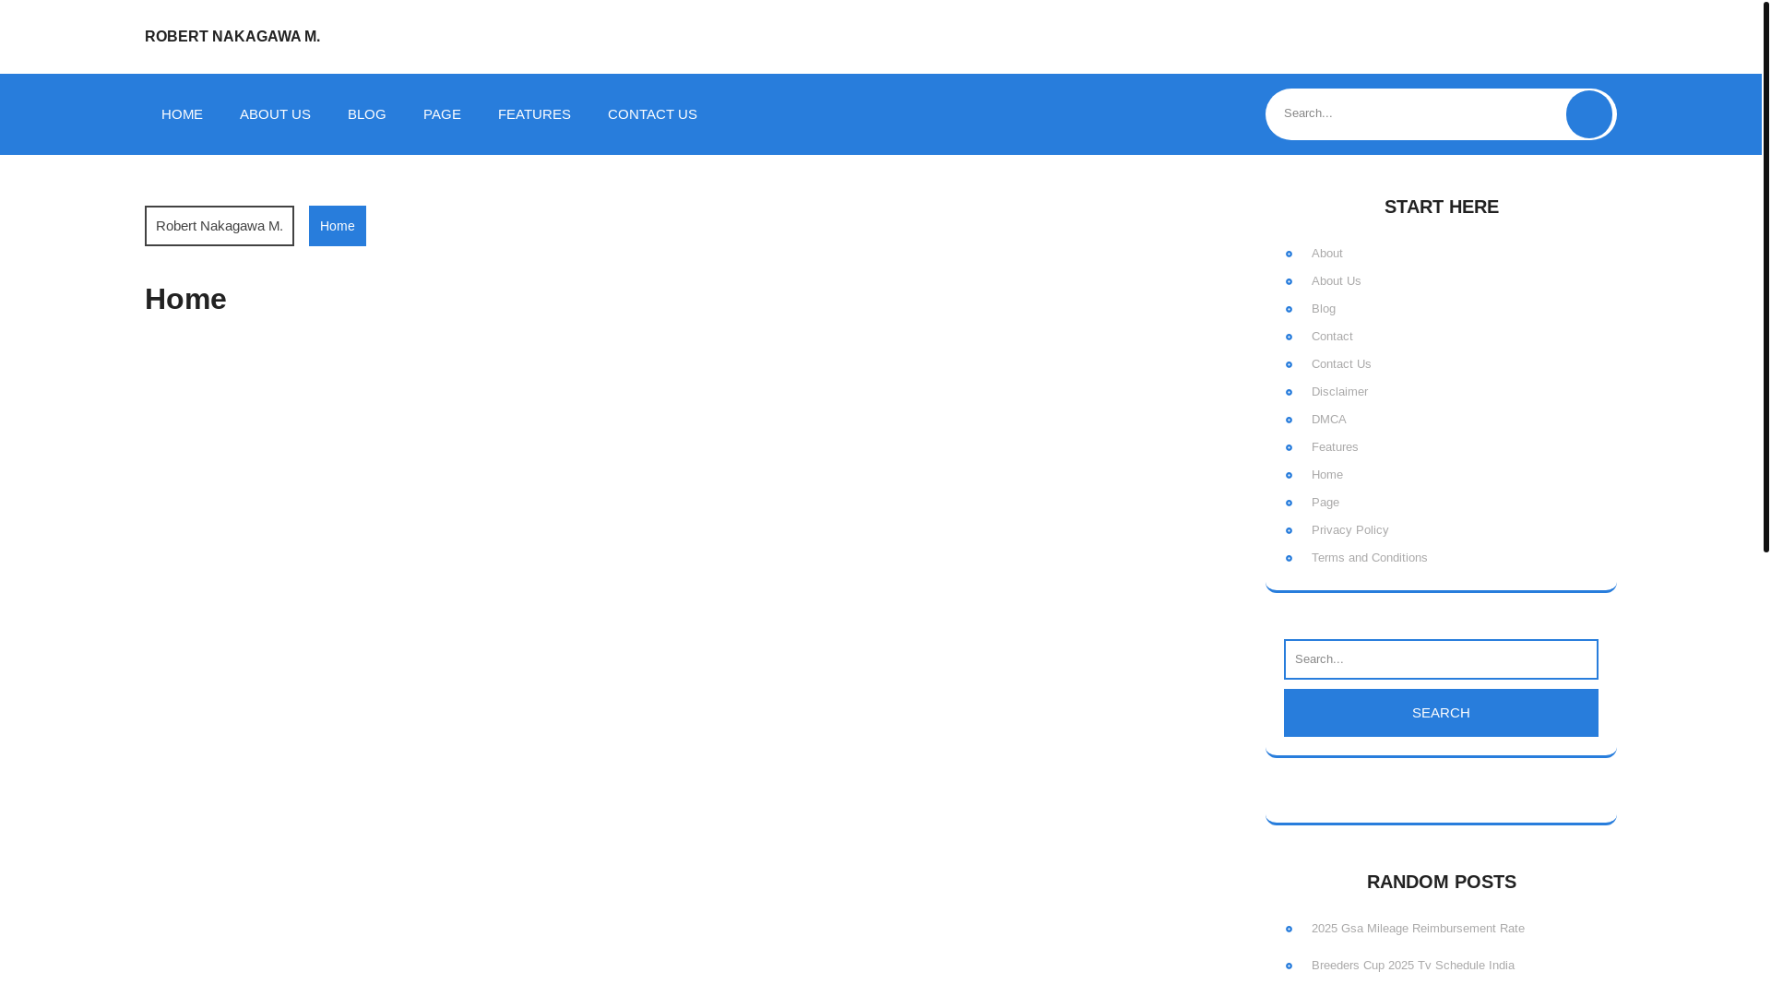This screenshot has height=996, width=1771.
Task: Open the Privacy Policy sidebar link
Action: (x=1350, y=530)
